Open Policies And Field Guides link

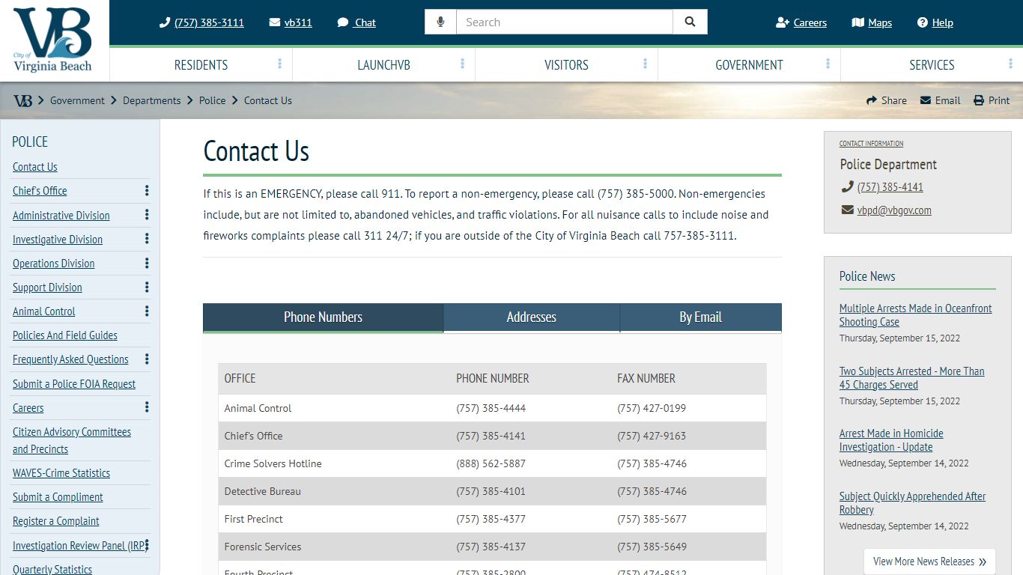65,335
